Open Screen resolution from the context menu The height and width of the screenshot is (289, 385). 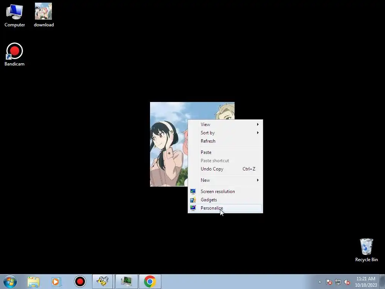225,192
